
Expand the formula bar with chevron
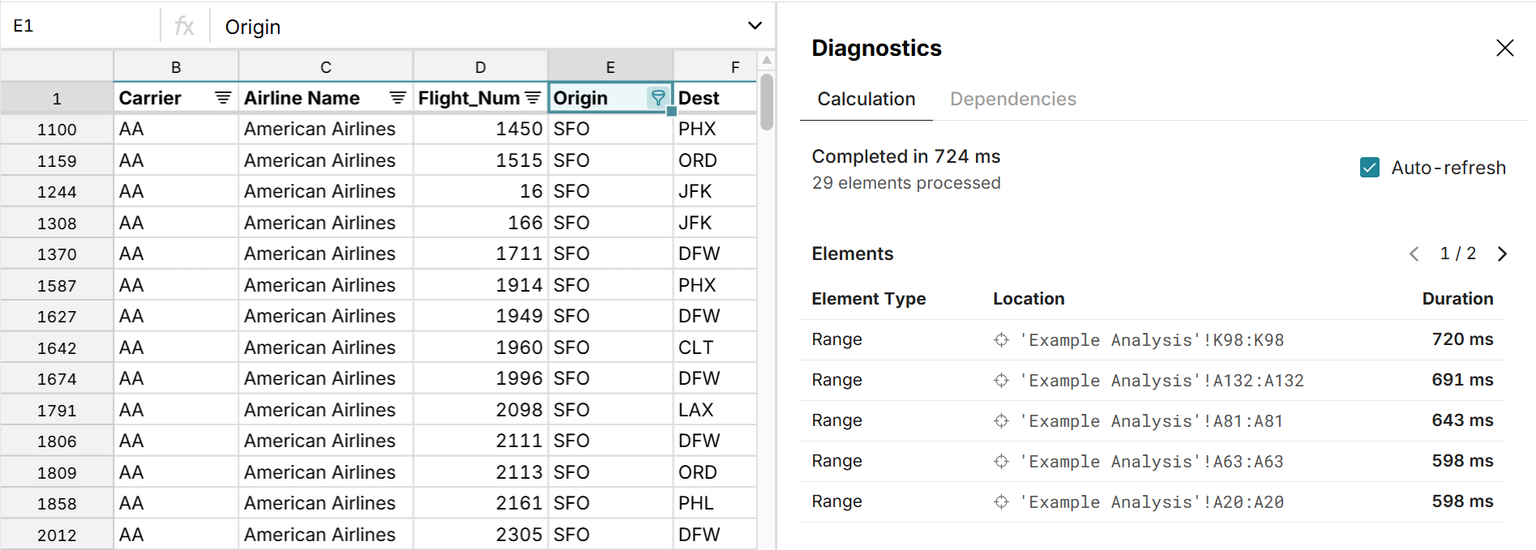[x=755, y=26]
